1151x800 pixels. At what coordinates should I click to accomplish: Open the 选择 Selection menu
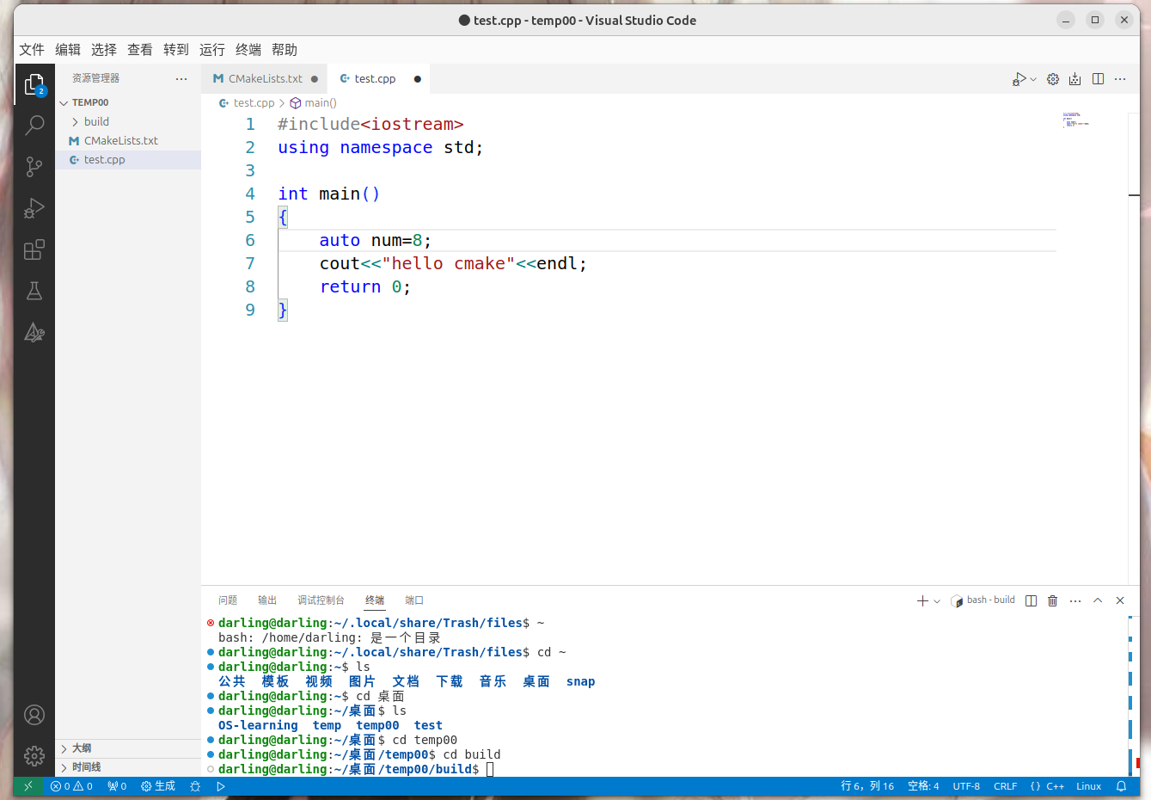[104, 50]
